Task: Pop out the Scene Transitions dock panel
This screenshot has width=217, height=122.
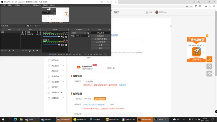Action: [x=89, y=30]
